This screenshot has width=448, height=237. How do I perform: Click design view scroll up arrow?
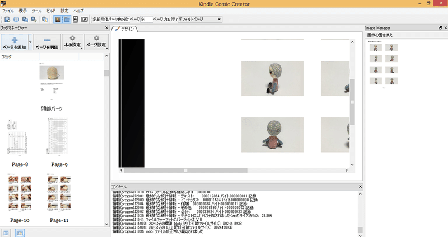[352, 42]
